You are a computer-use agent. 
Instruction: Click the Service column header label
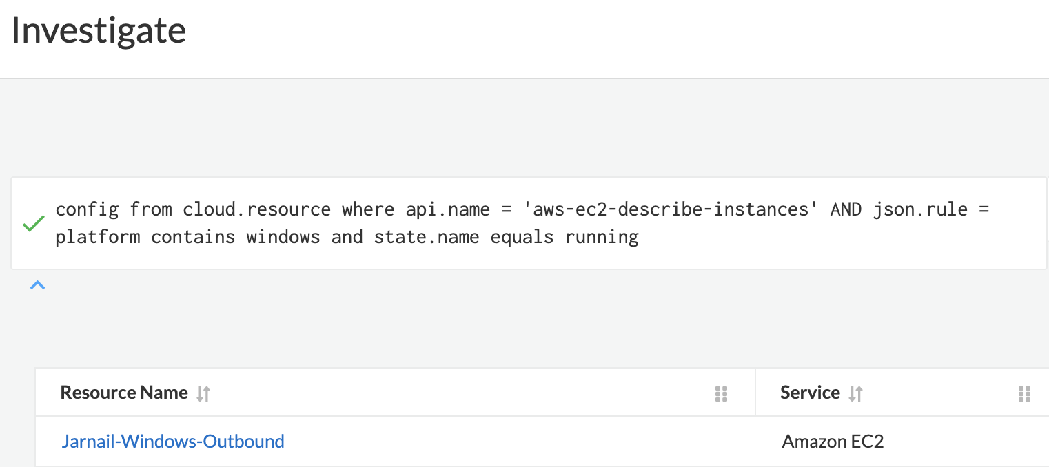click(810, 393)
